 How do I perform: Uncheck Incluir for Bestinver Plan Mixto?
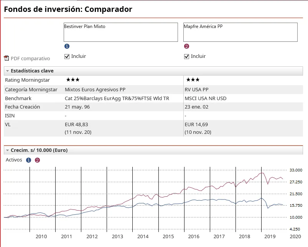pyautogui.click(x=68, y=56)
